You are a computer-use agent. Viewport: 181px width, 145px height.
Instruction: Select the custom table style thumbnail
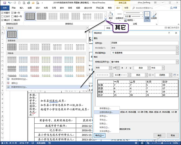point(12,34)
